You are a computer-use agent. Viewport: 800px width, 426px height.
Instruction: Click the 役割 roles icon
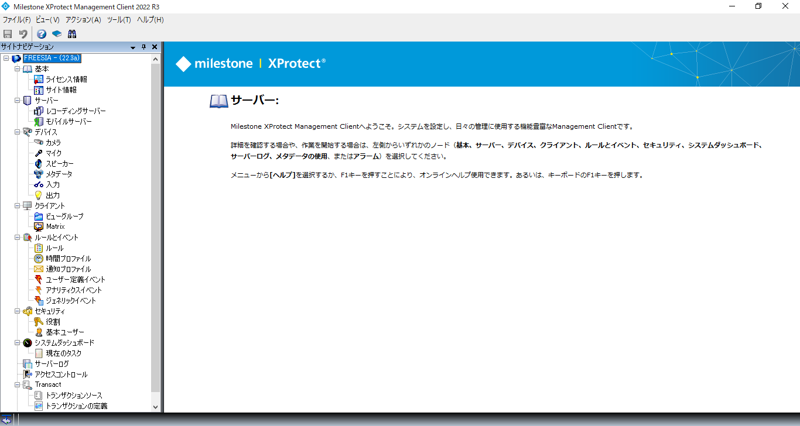coord(39,322)
